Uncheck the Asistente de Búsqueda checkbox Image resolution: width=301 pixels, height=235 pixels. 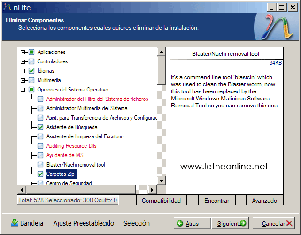click(40, 127)
